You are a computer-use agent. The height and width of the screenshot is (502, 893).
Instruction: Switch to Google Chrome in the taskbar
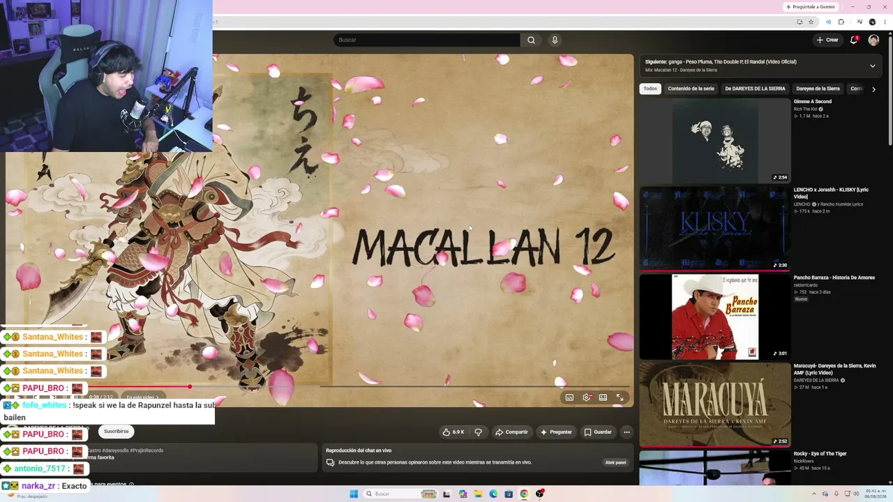pos(524,494)
